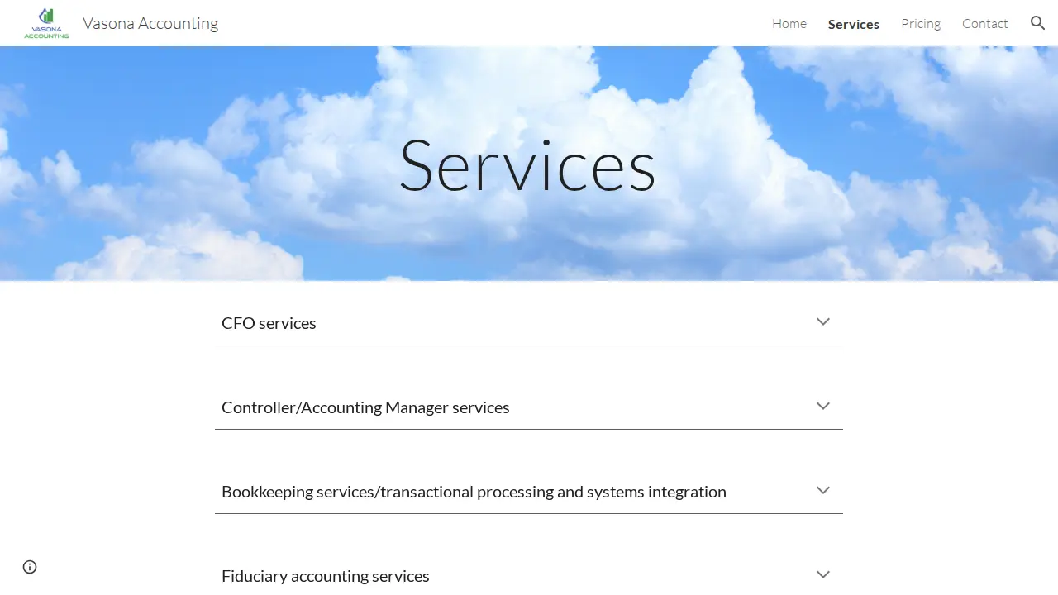Navigate to the Contact page
This screenshot has width=1058, height=595.
pos(985,23)
